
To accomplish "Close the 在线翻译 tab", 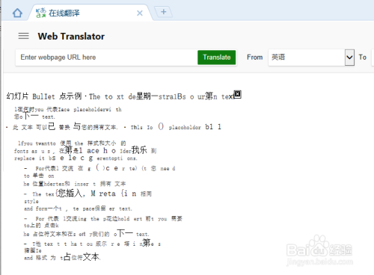I will click(x=140, y=13).
